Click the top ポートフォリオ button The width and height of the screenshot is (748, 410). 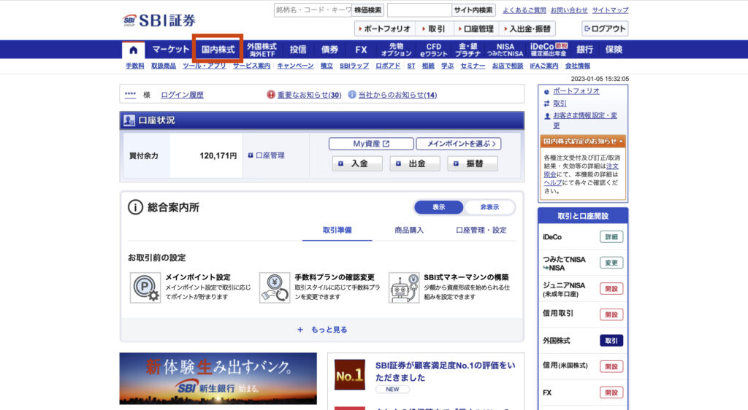[384, 28]
